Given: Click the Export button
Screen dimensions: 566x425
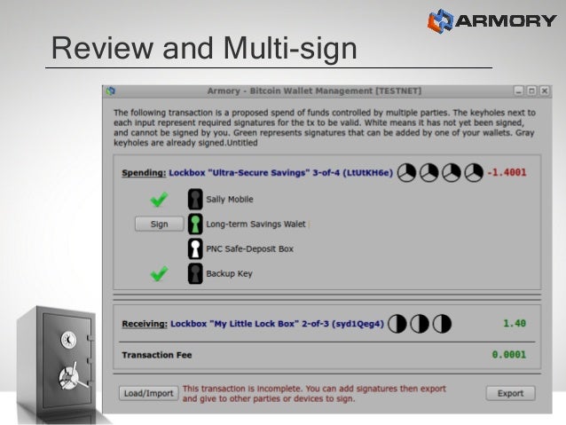Looking at the screenshot, I should pos(510,393).
